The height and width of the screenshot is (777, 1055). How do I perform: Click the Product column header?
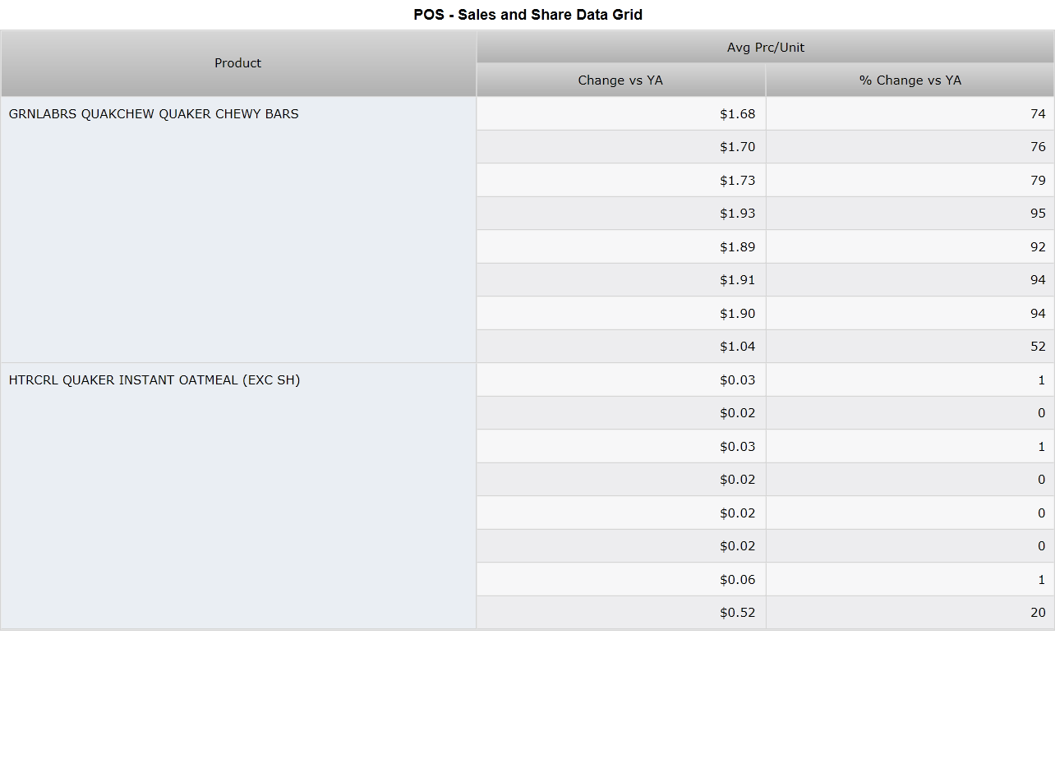click(x=238, y=63)
